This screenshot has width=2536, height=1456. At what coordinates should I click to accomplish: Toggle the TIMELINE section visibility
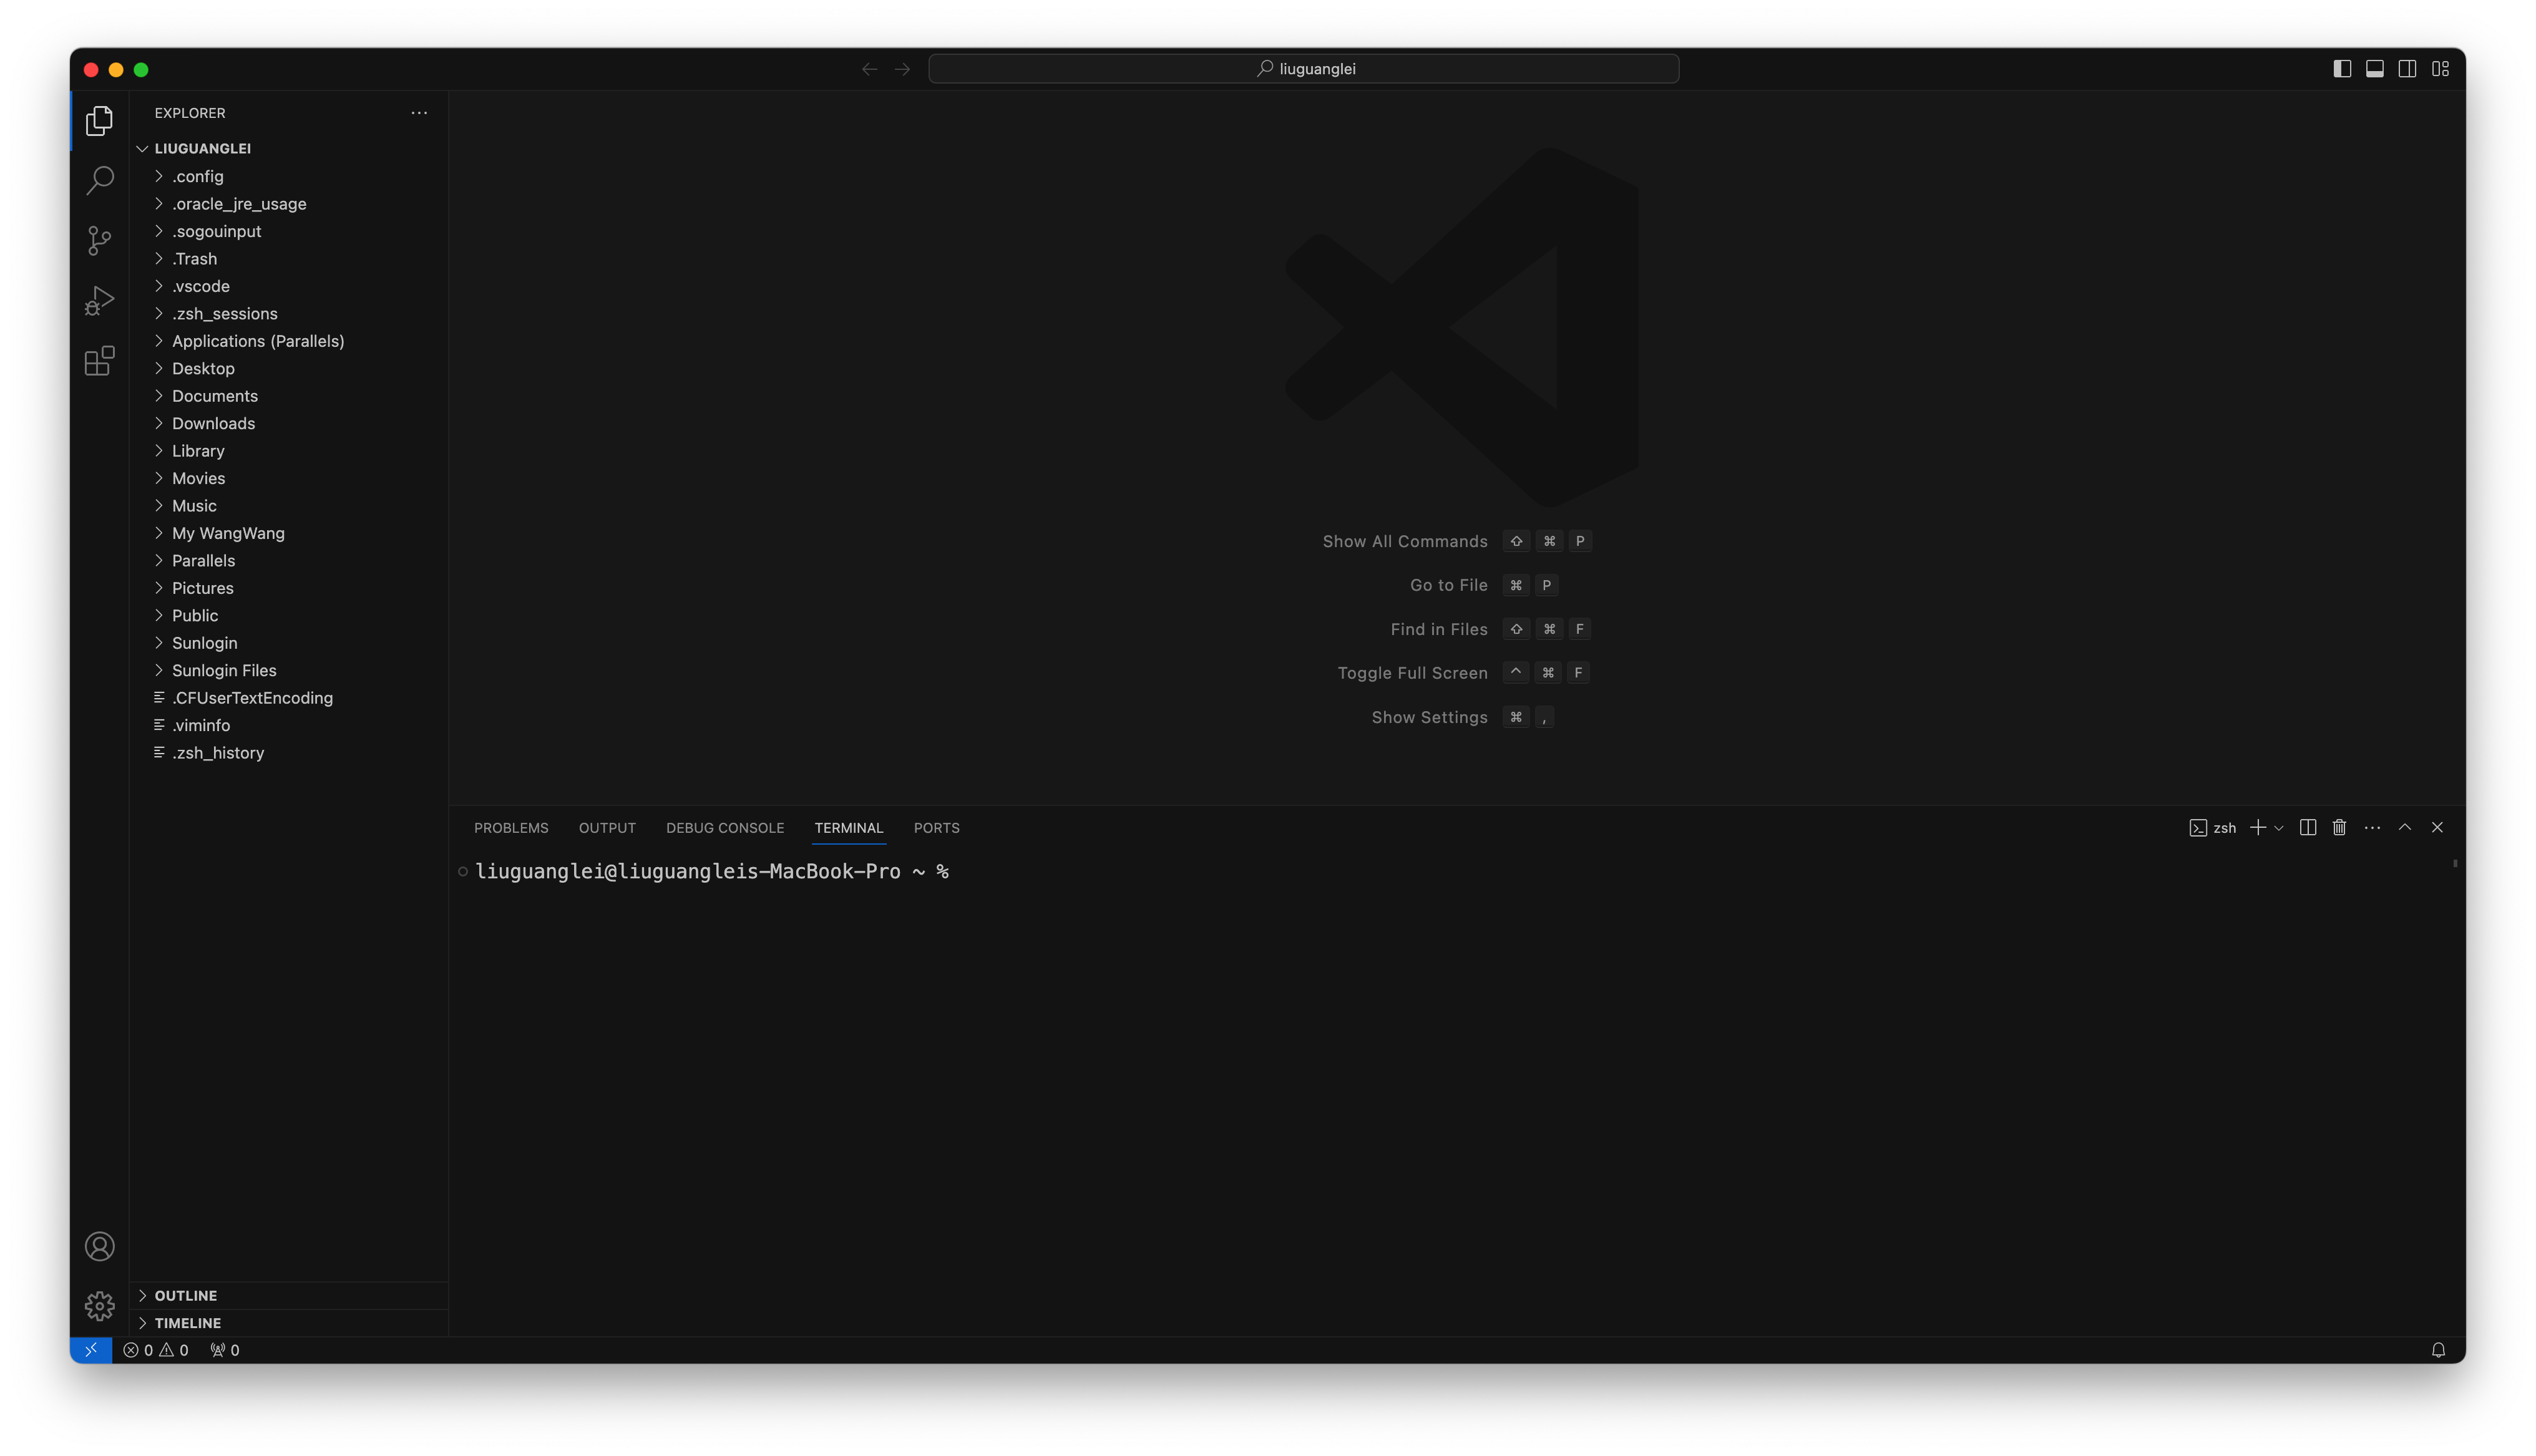188,1322
